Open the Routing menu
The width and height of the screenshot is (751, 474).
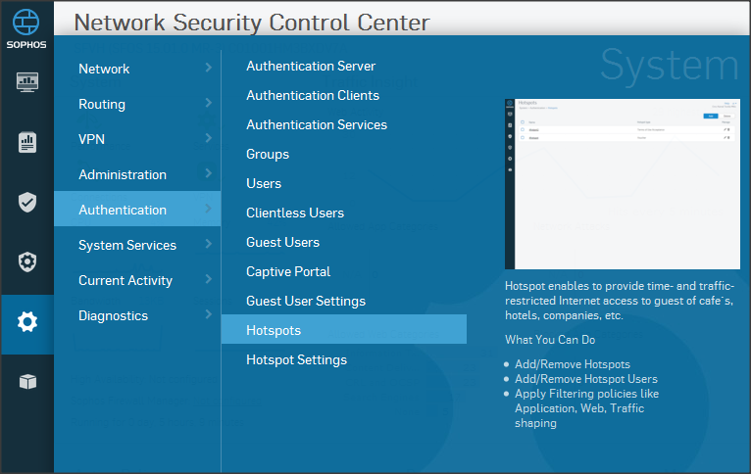tap(102, 104)
